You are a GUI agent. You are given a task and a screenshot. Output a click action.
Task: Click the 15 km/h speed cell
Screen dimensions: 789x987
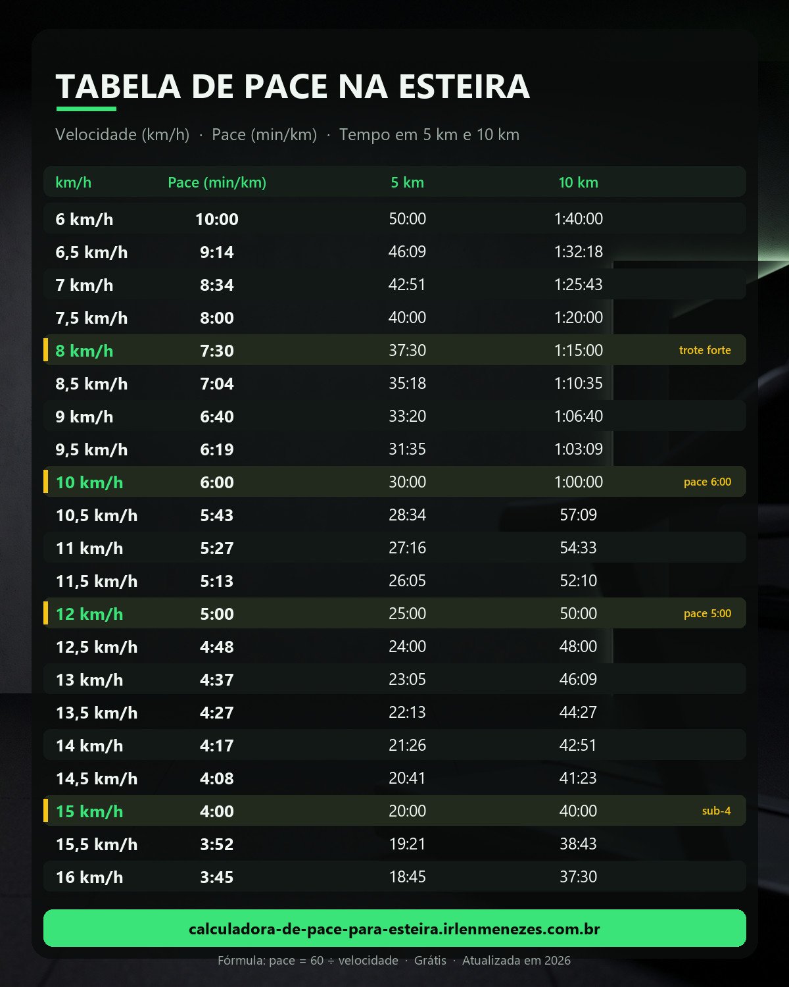[x=89, y=811]
